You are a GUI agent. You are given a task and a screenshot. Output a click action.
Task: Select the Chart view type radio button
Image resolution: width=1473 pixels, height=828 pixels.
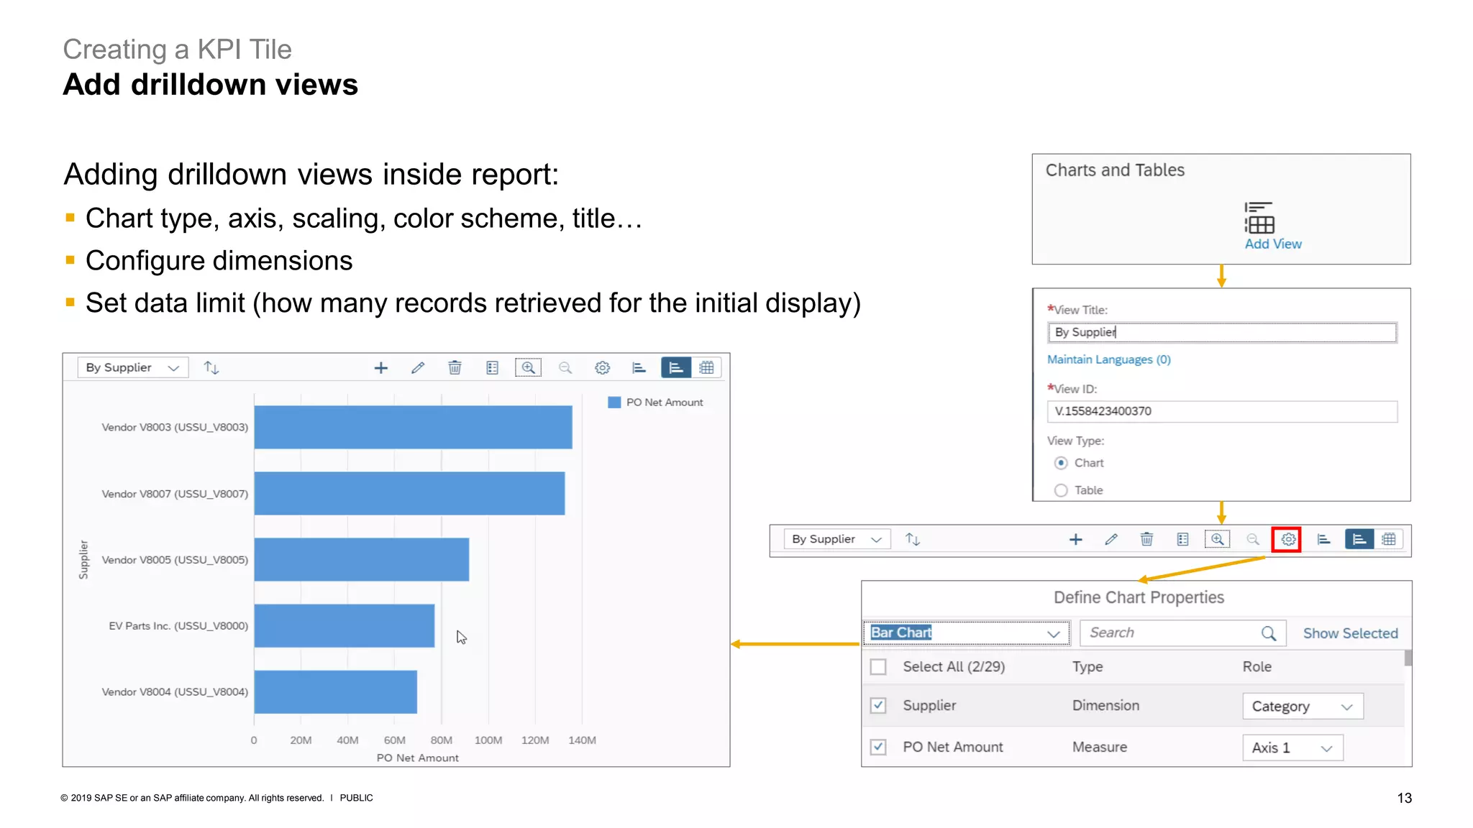pos(1061,463)
